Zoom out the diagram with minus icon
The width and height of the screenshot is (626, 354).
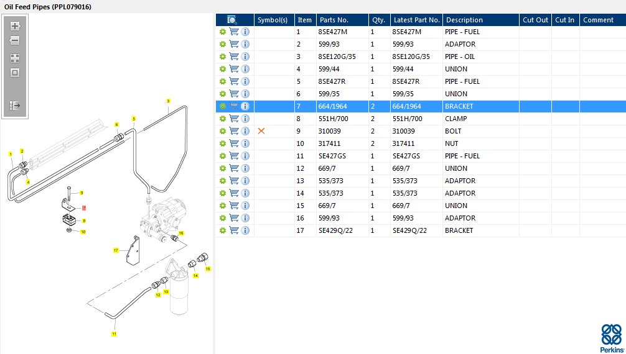pos(15,40)
